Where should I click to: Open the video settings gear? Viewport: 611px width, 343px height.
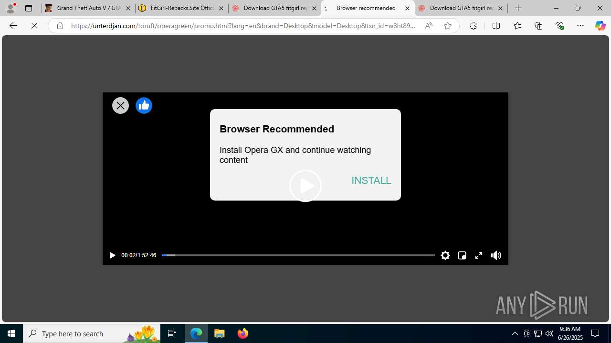tap(445, 255)
